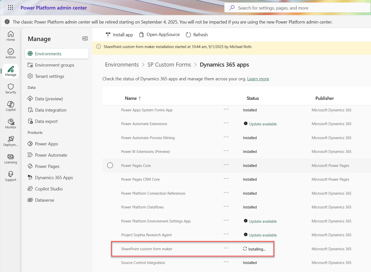Select Dynamics 365 Apps under Products

click(54, 177)
